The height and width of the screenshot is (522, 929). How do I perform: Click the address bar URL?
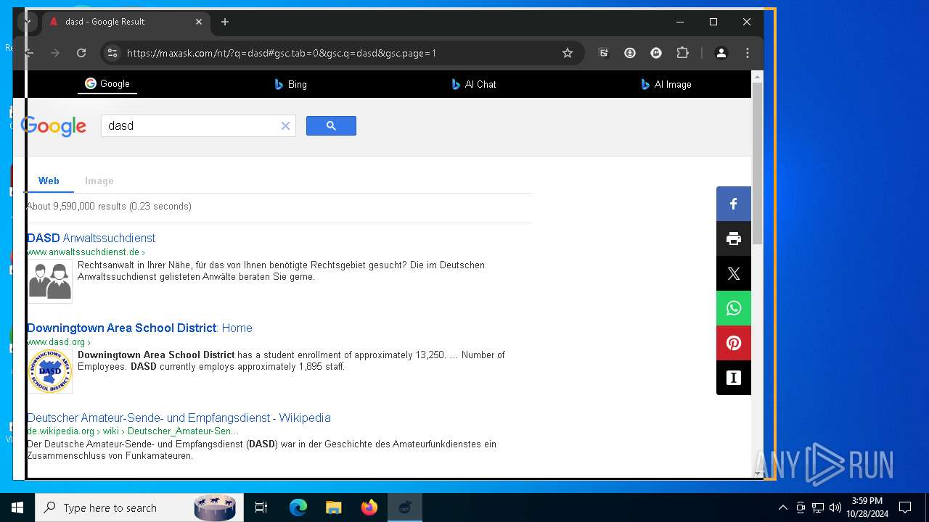click(x=282, y=53)
